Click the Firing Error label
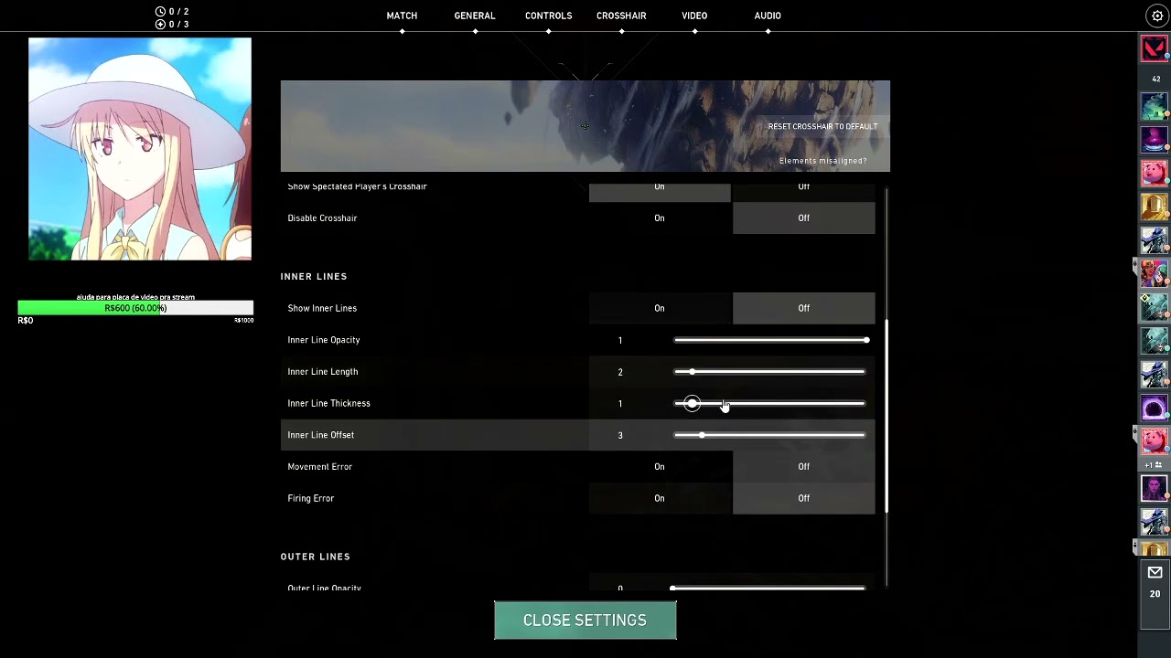The image size is (1171, 658). click(311, 498)
